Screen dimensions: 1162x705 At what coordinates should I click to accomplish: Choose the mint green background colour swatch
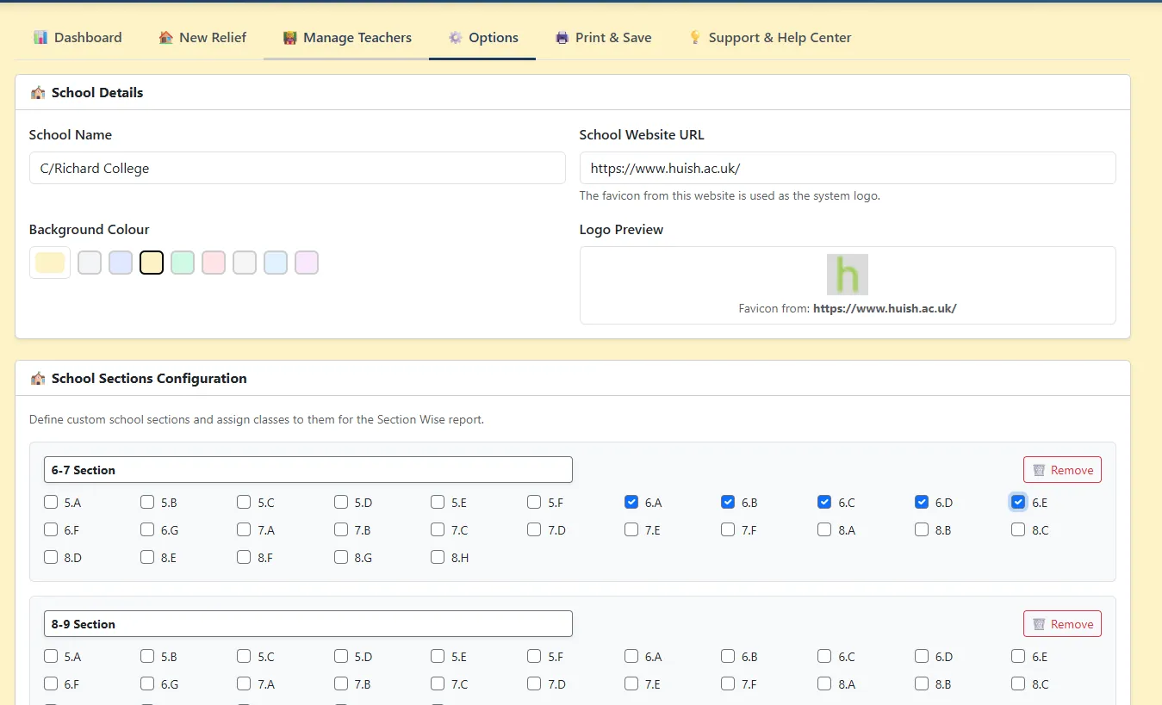click(183, 263)
